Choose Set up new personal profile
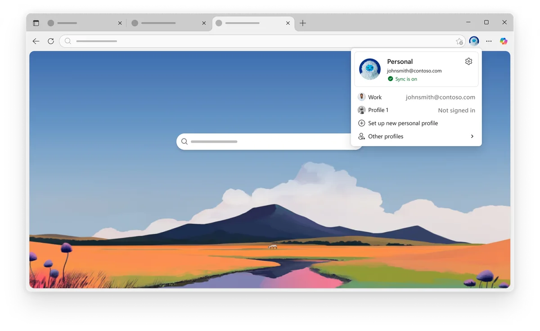This screenshot has width=540, height=331. (x=416, y=123)
